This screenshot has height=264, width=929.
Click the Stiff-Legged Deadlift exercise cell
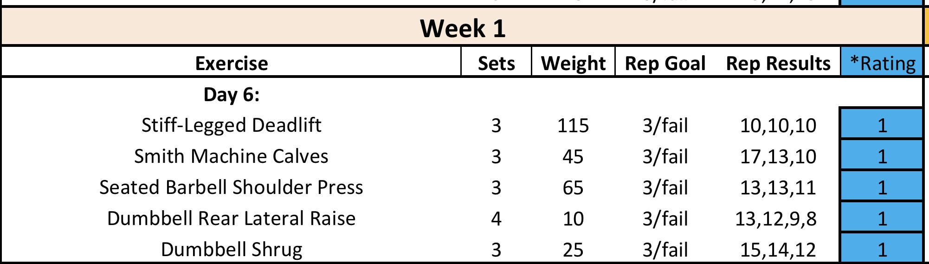pos(231,125)
